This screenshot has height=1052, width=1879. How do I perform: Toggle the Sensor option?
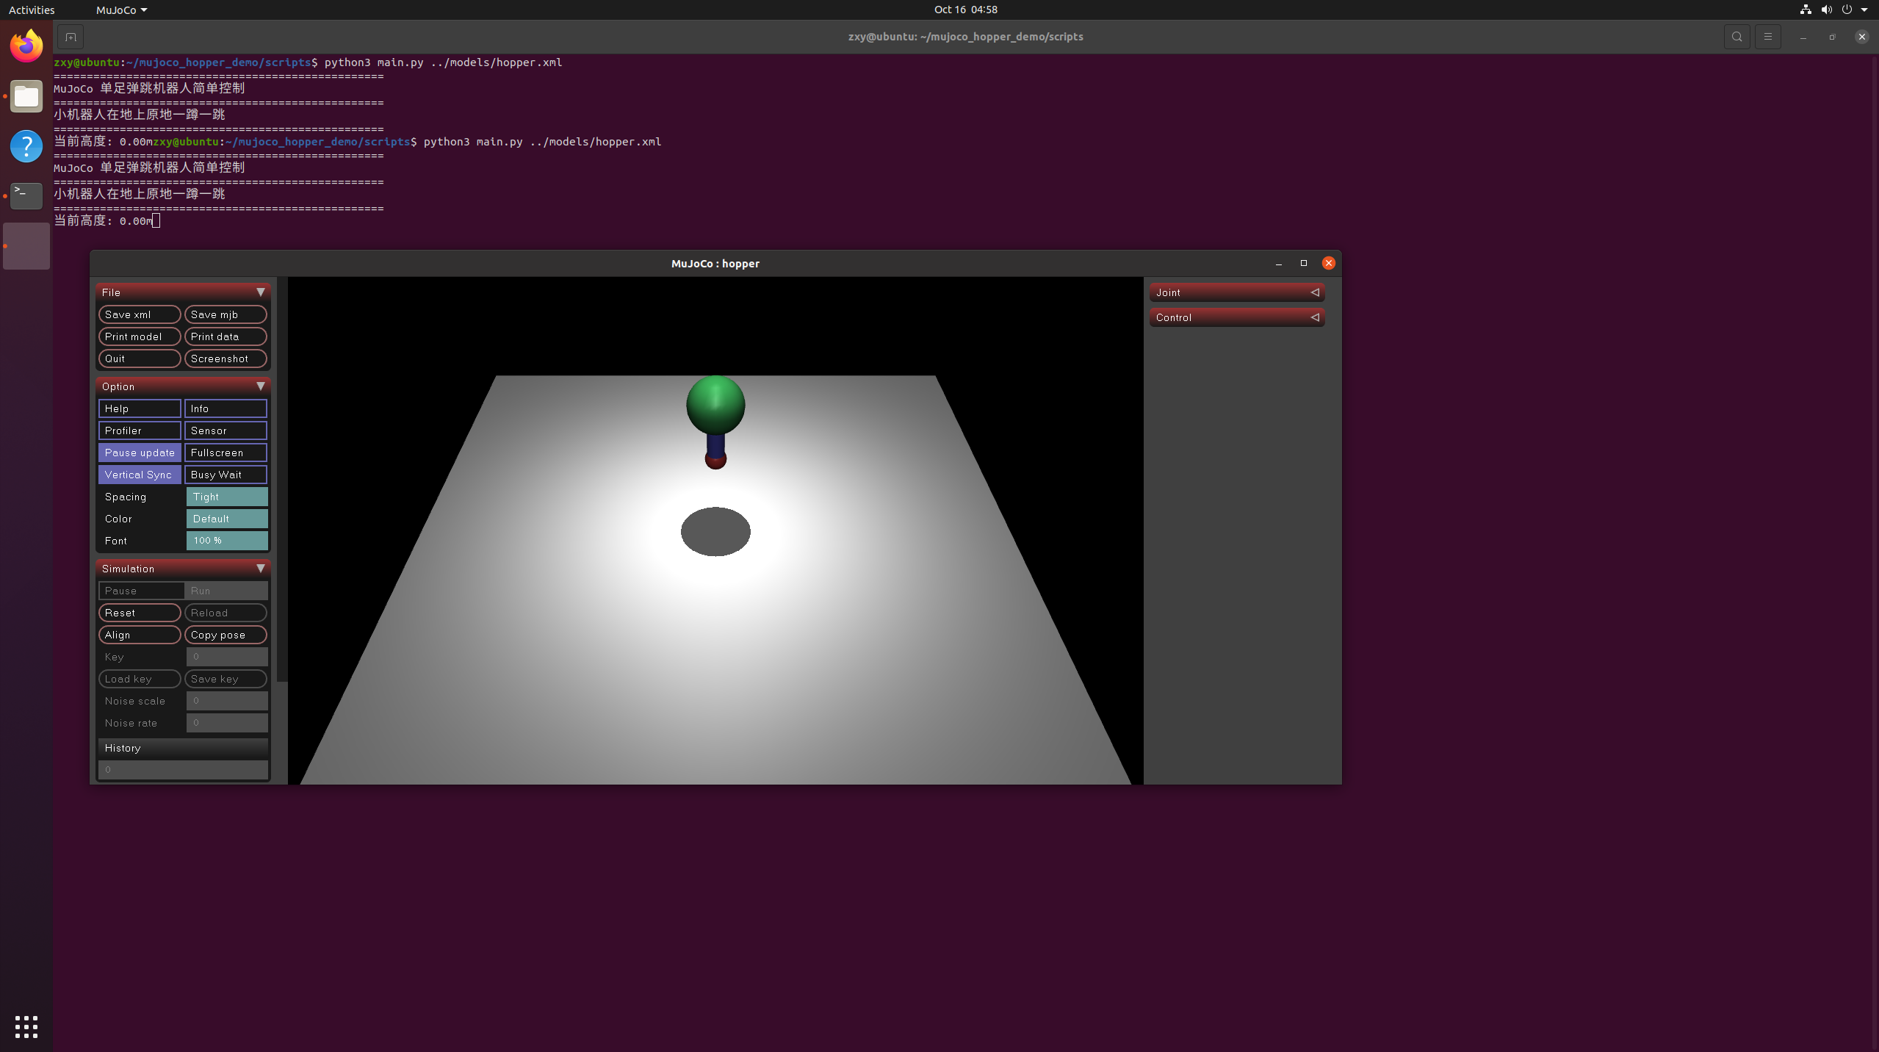(x=226, y=430)
